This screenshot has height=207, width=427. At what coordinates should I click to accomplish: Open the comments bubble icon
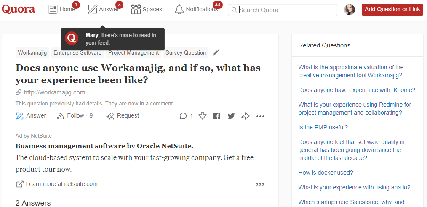point(183,116)
